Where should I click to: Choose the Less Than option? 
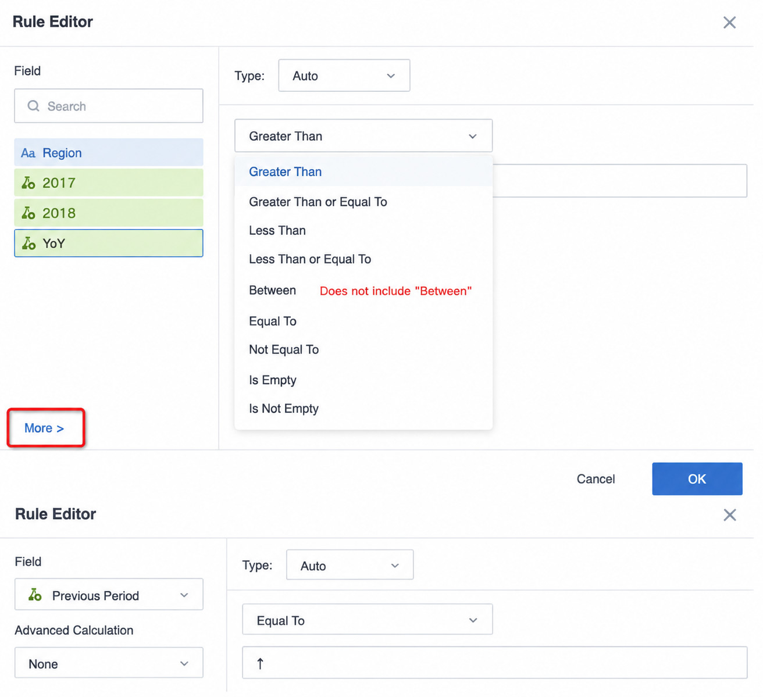[x=363, y=230]
